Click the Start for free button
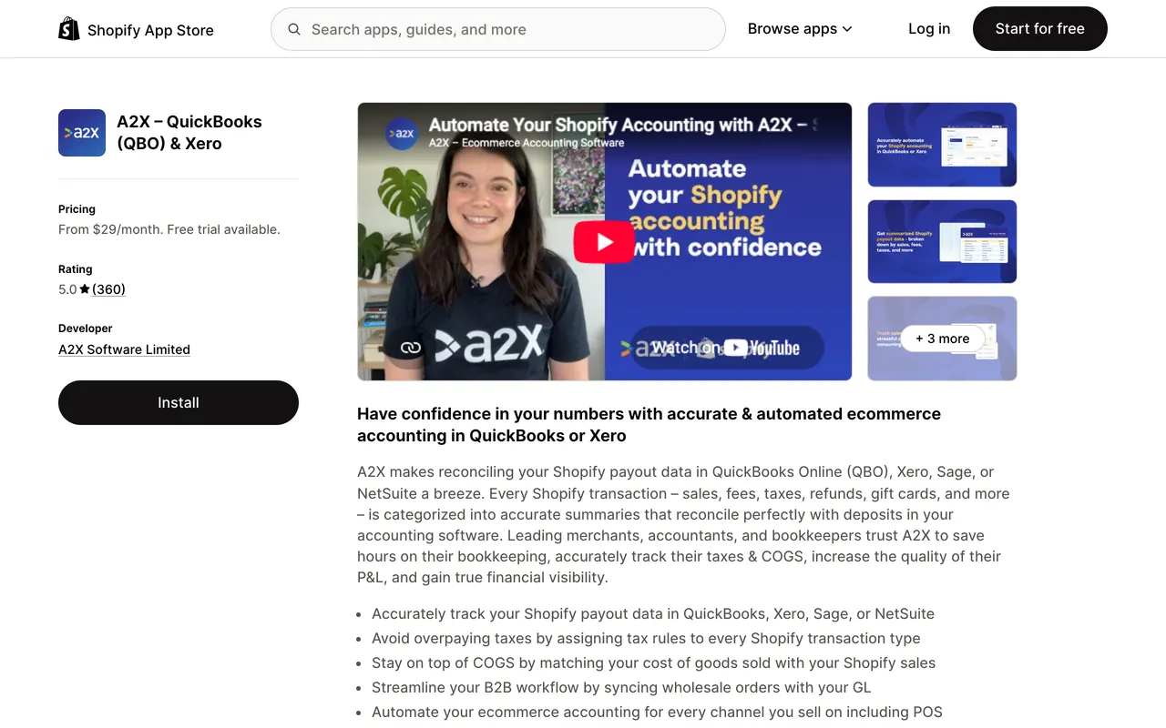1166x728 pixels. [x=1040, y=29]
